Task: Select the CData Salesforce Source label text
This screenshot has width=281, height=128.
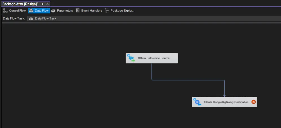Action: click(153, 58)
